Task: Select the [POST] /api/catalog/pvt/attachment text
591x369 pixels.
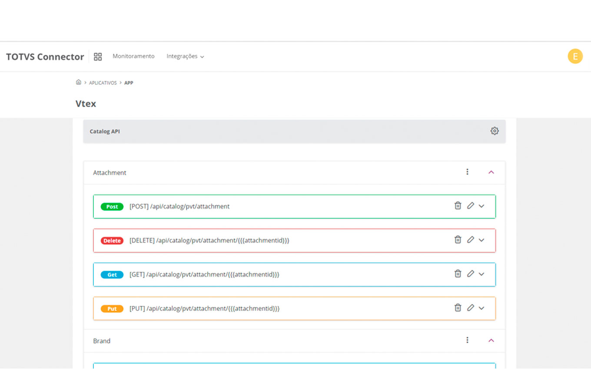Action: coord(179,206)
